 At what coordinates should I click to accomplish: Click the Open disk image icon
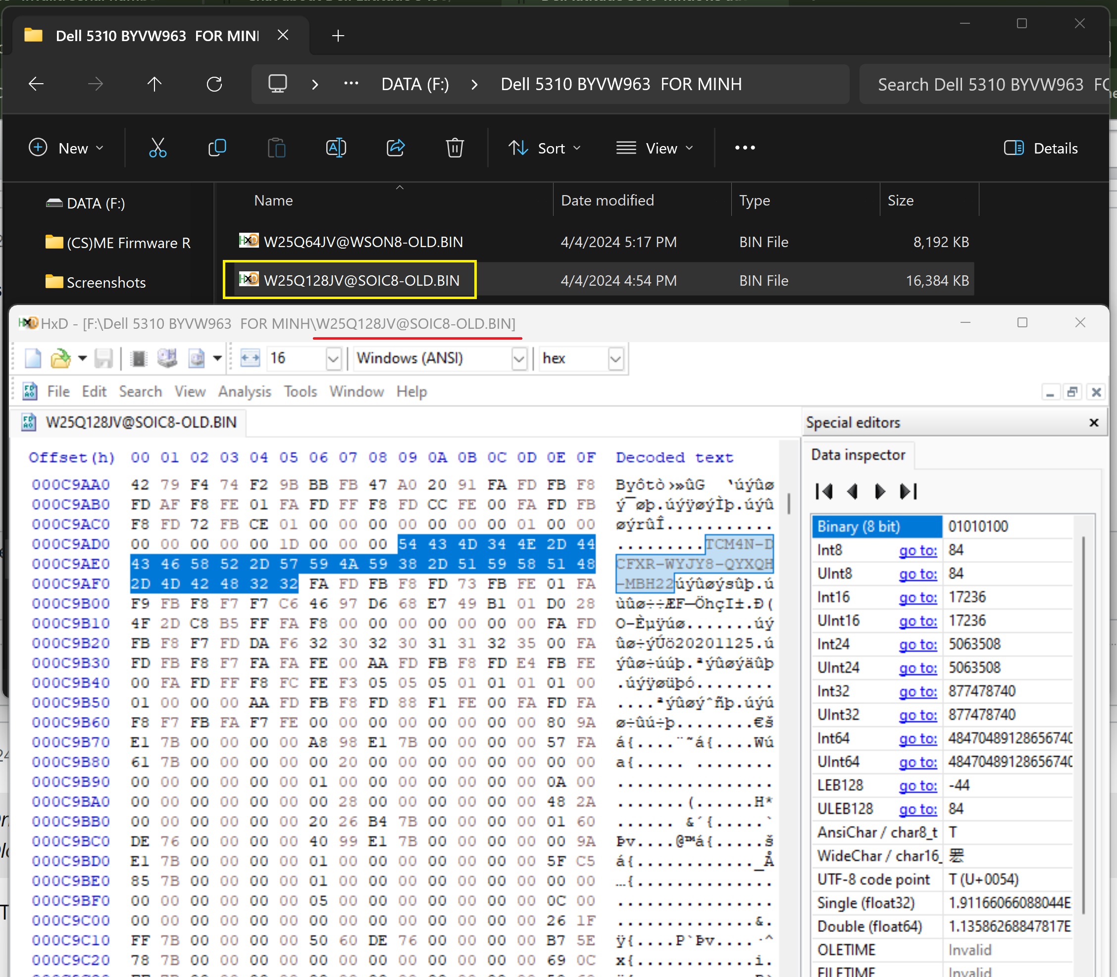click(x=196, y=358)
